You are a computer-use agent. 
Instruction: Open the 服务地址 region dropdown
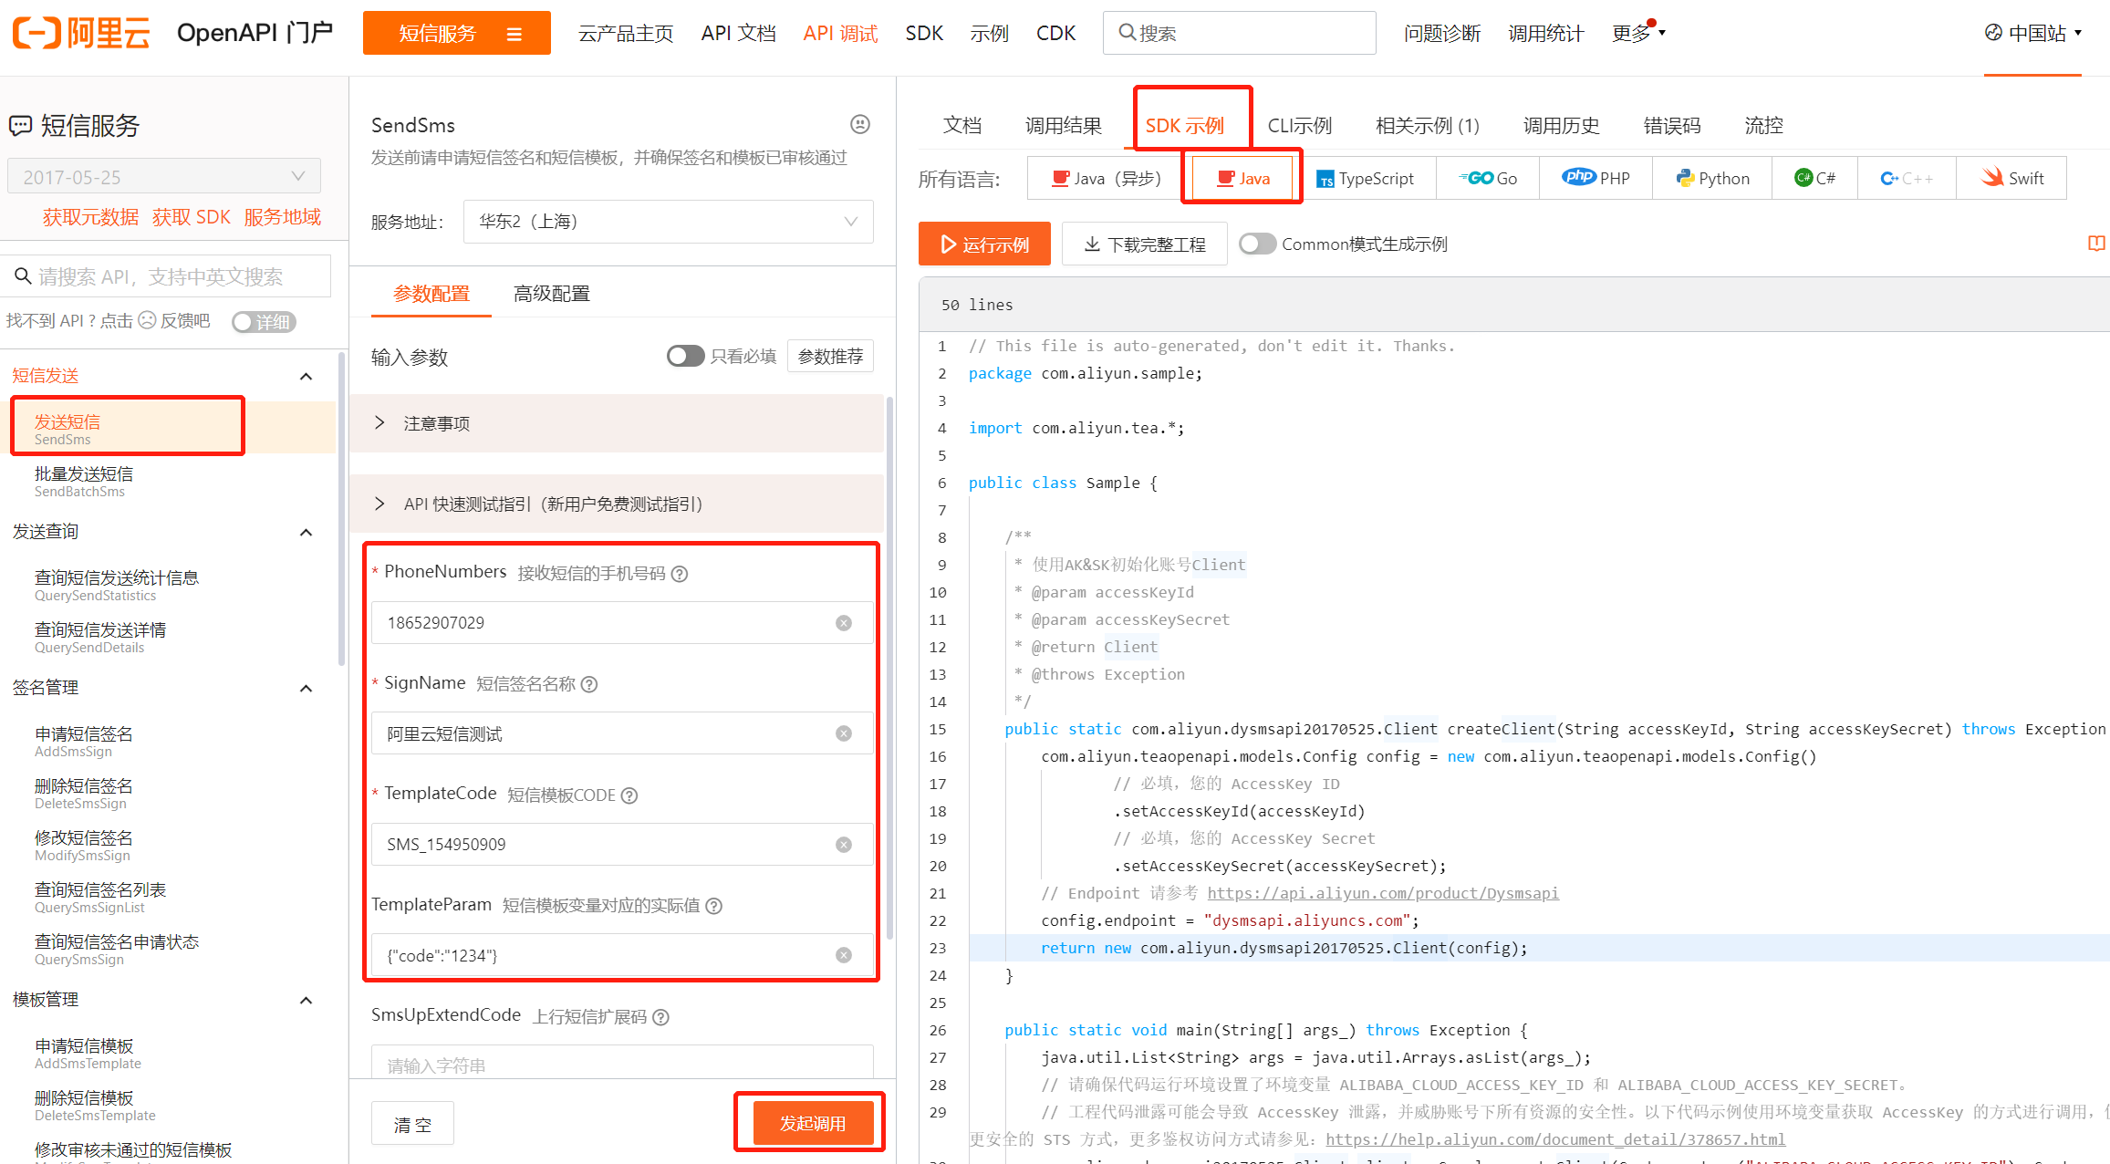tap(668, 222)
